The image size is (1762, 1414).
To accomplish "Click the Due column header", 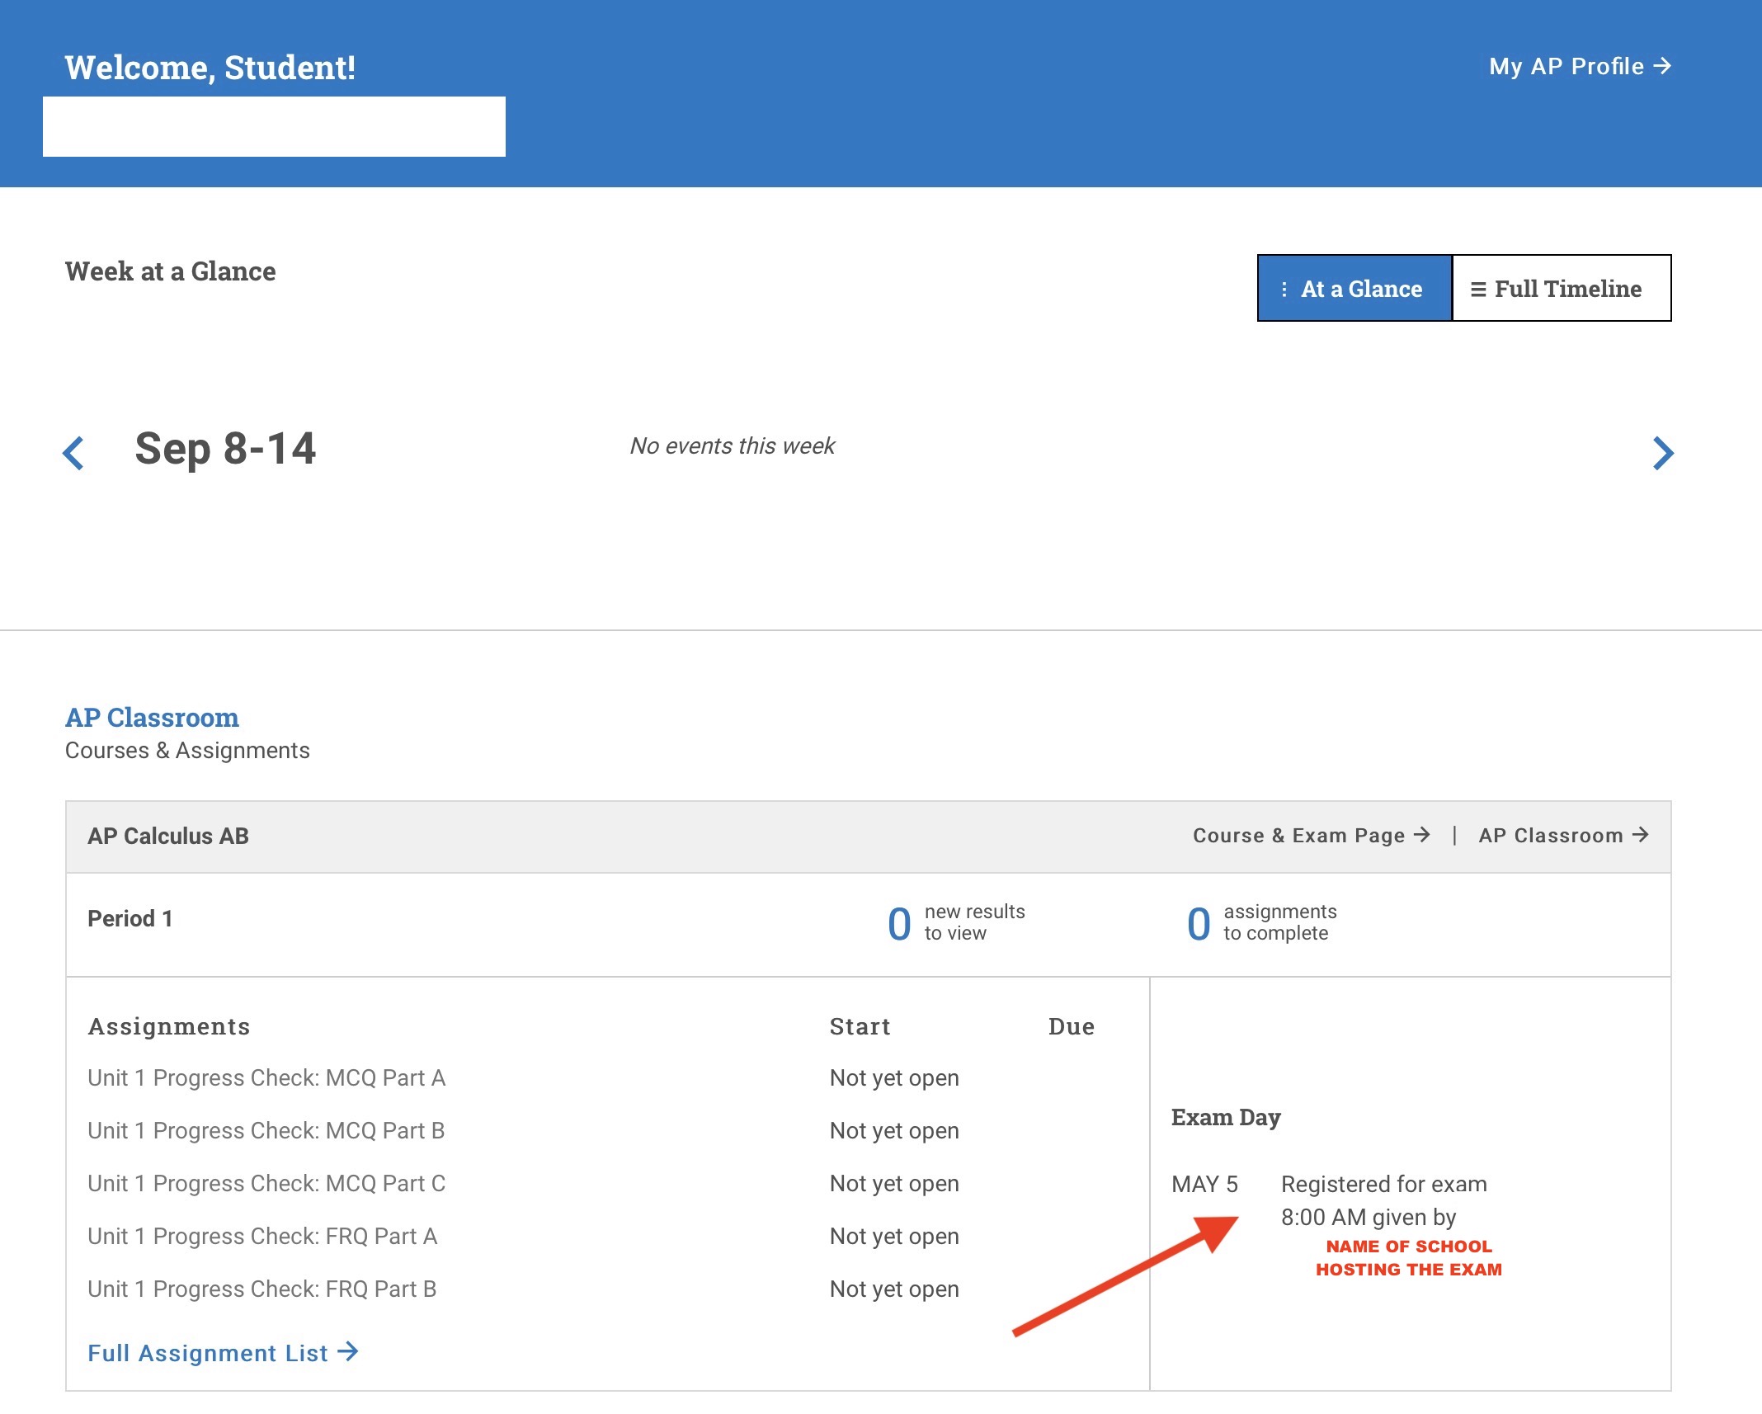I will tap(1071, 1026).
